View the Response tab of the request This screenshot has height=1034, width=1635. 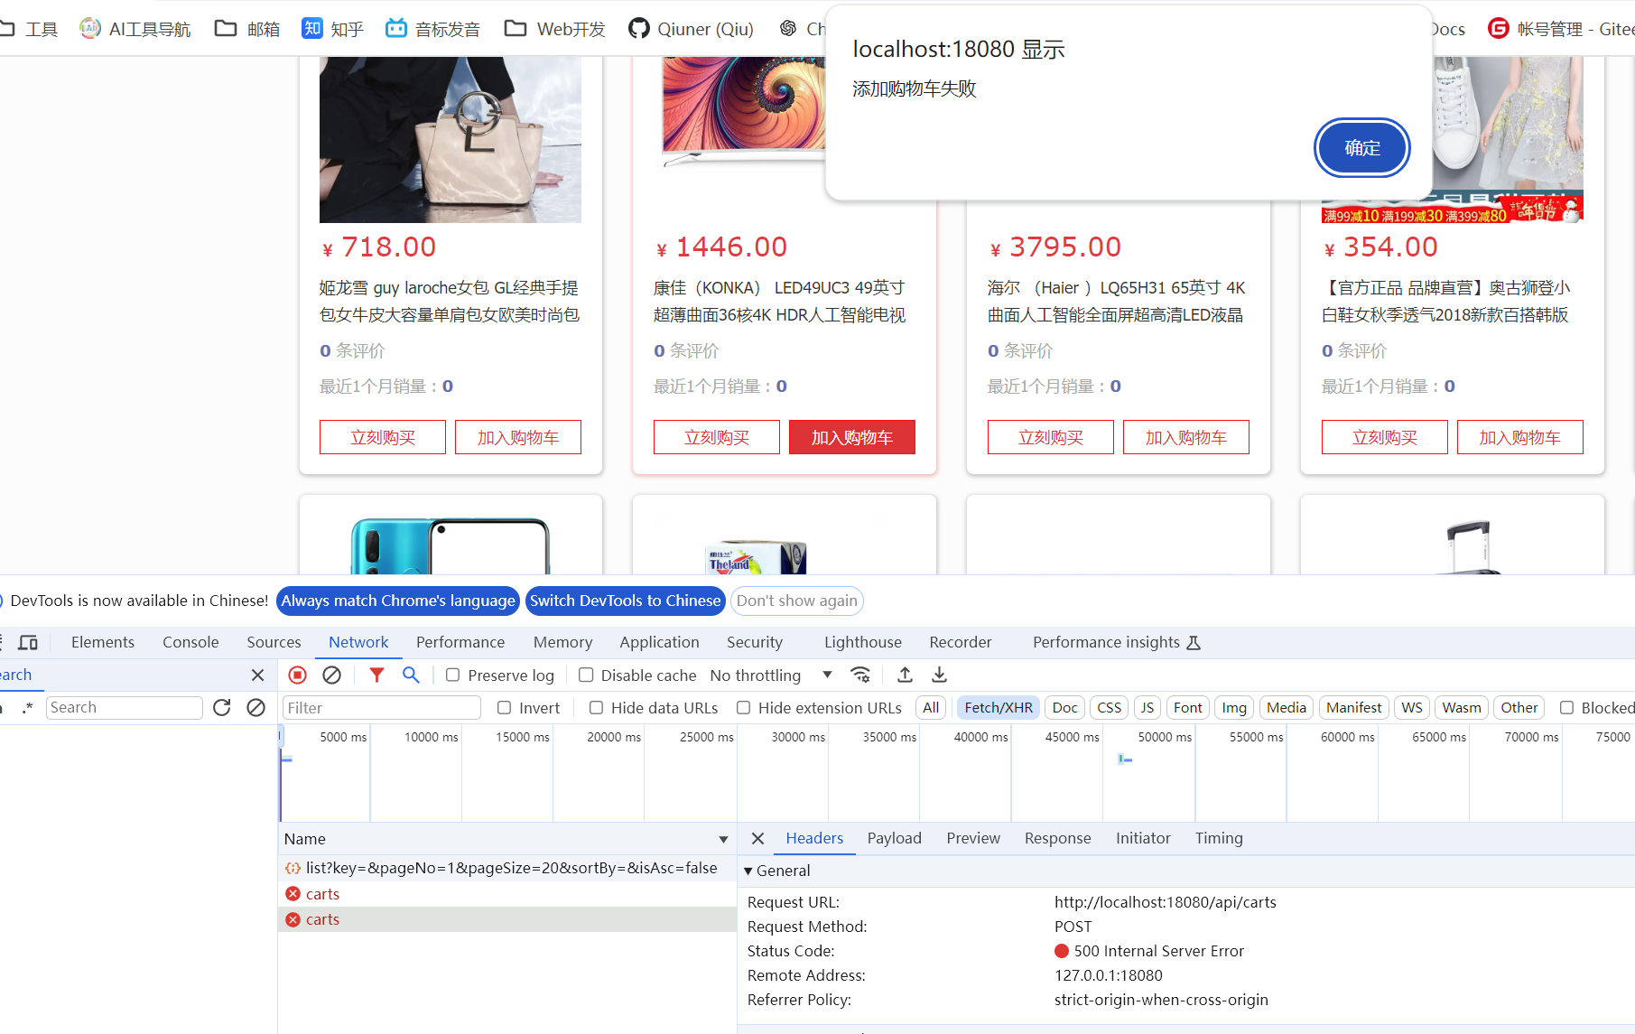point(1057,838)
